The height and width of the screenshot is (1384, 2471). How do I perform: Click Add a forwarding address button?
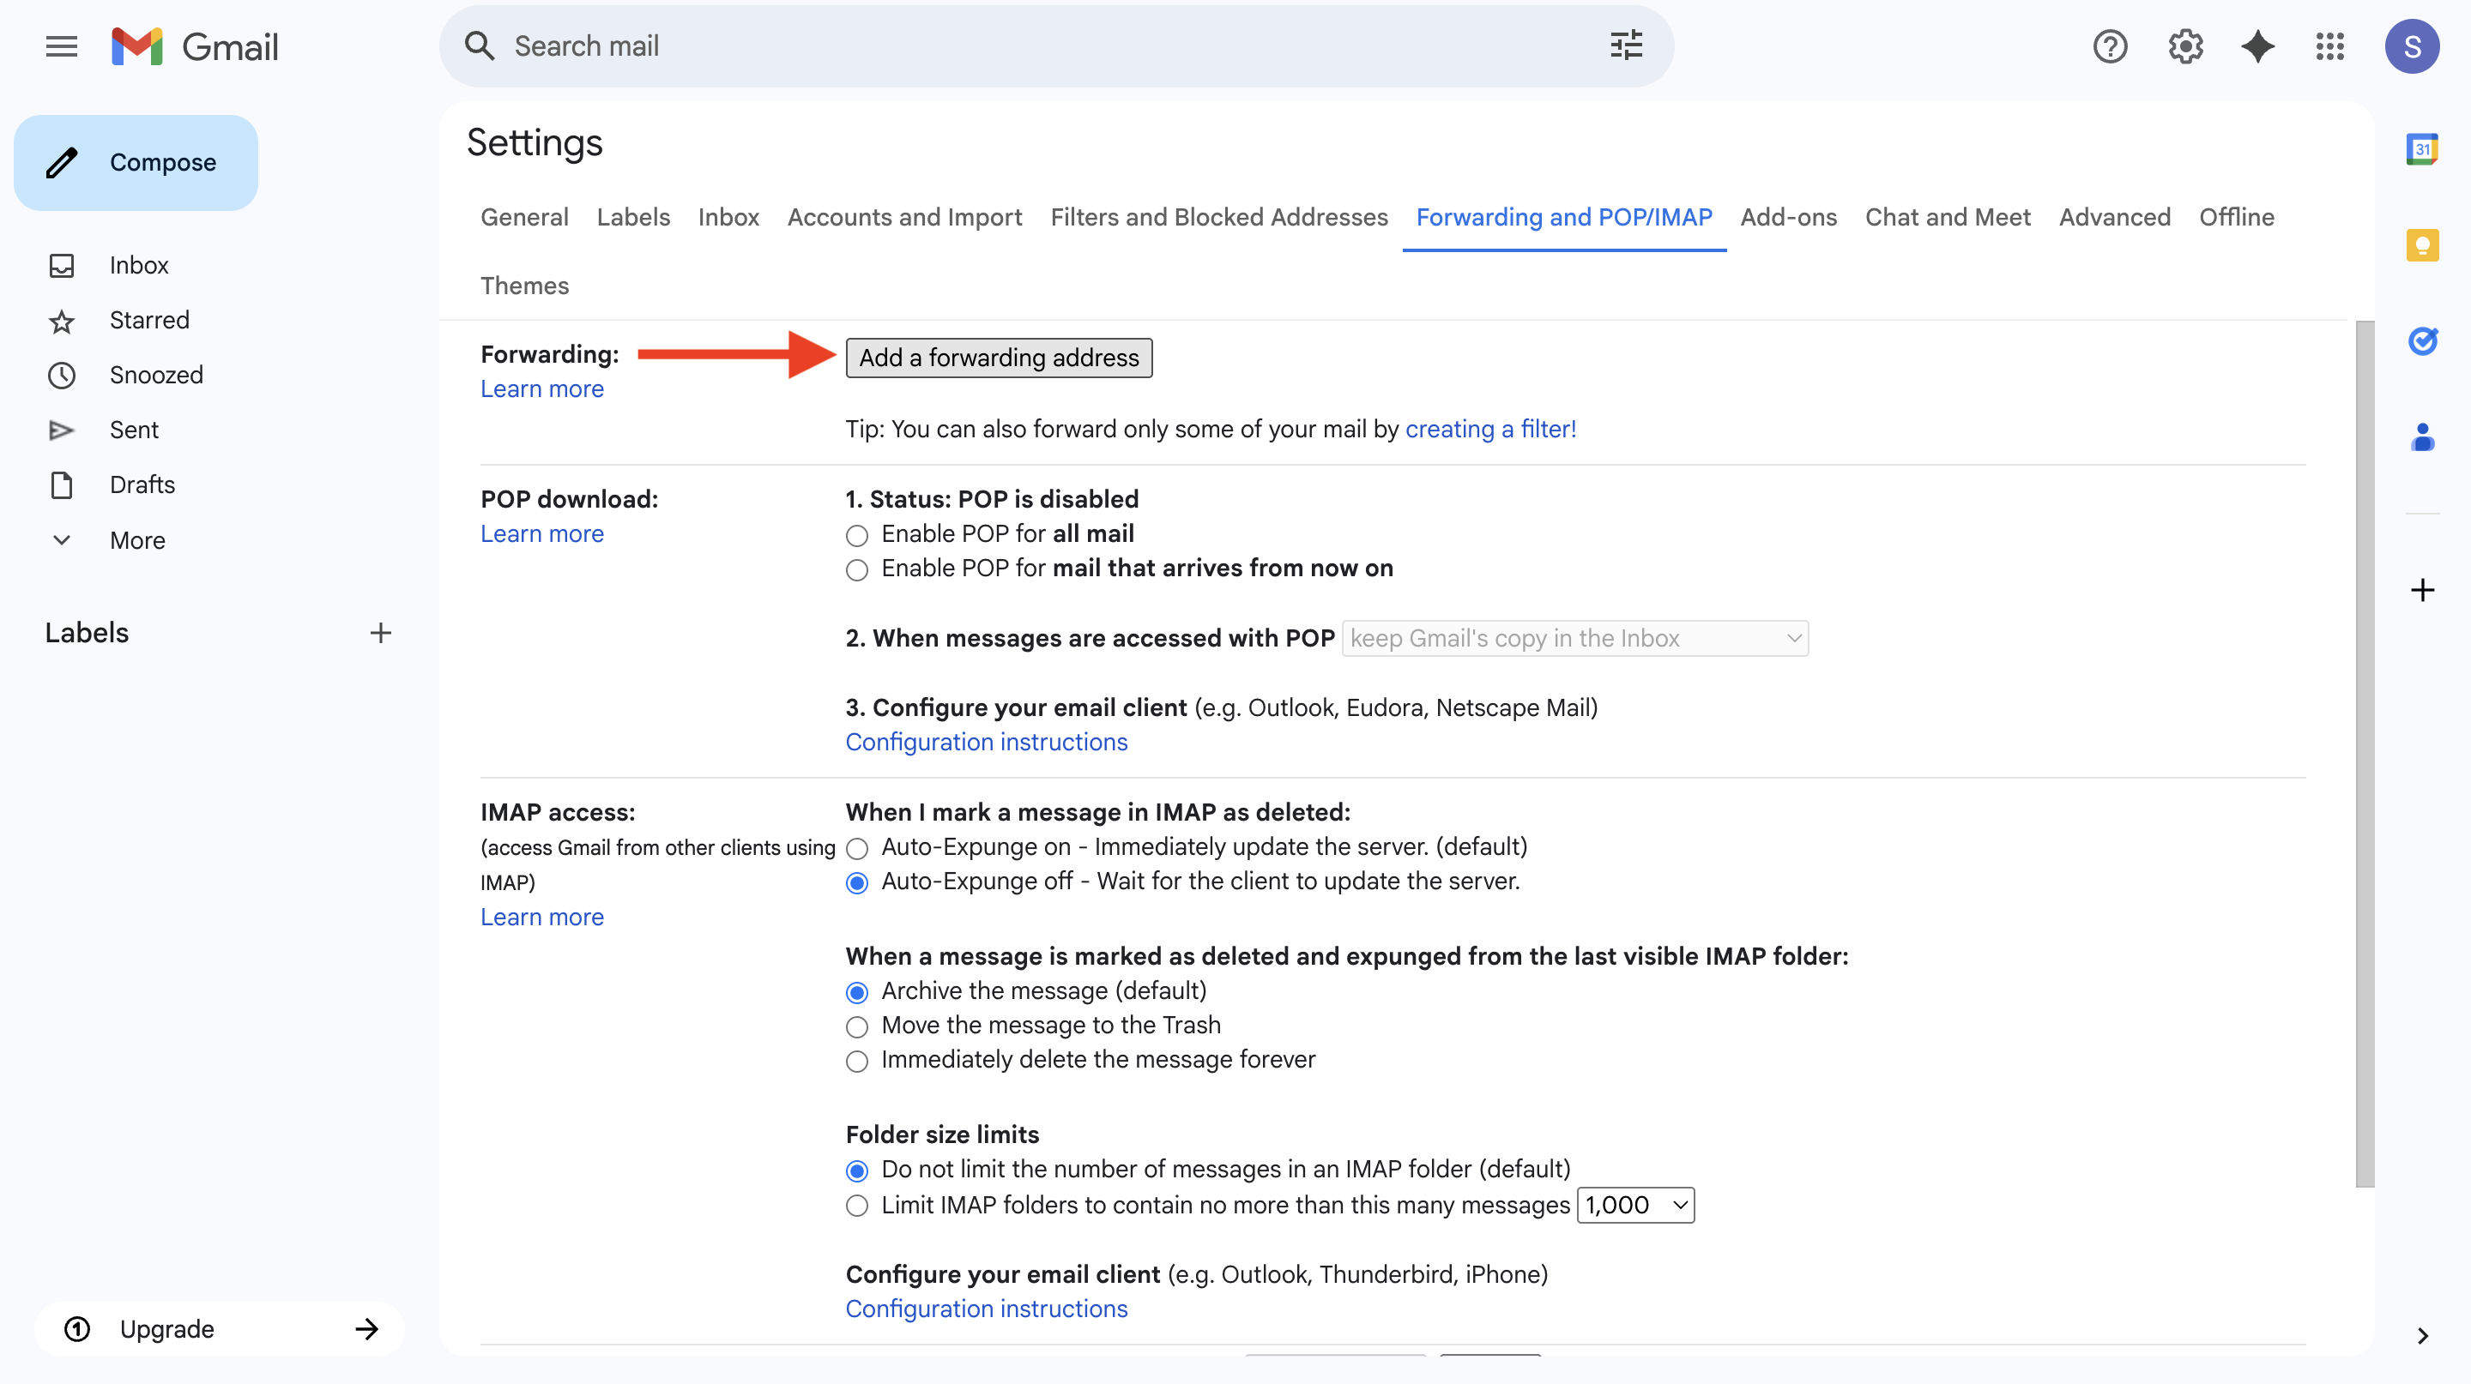pos(998,358)
